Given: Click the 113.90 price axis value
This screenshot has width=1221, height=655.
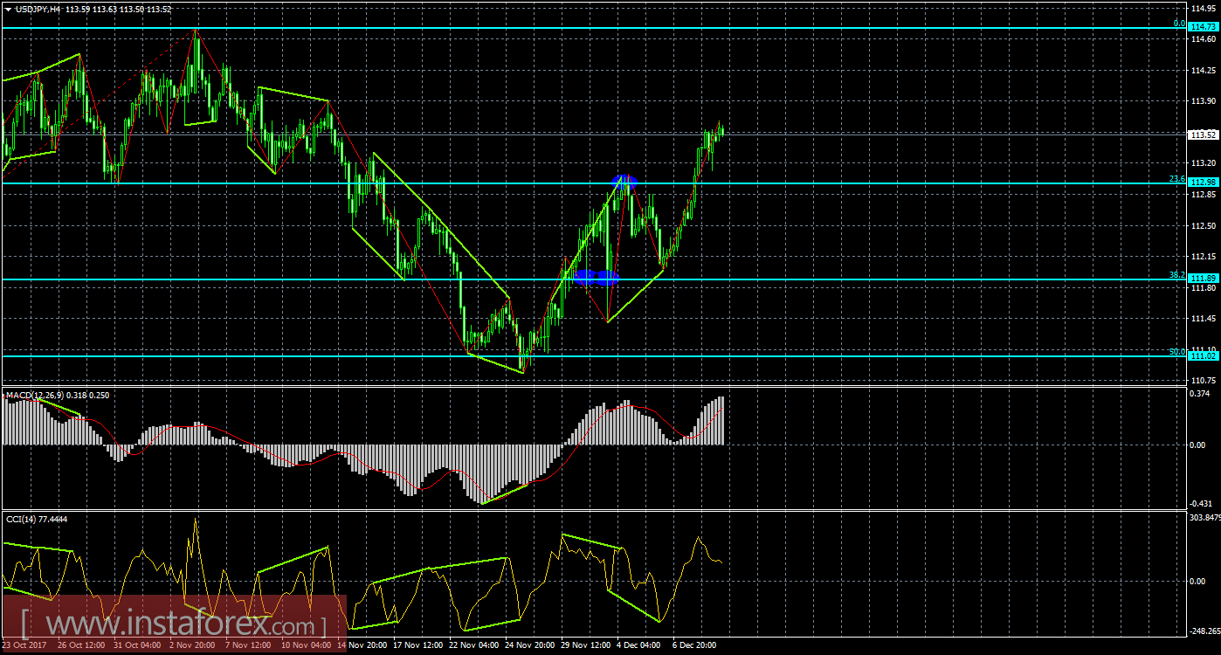Looking at the screenshot, I should click(x=1203, y=101).
